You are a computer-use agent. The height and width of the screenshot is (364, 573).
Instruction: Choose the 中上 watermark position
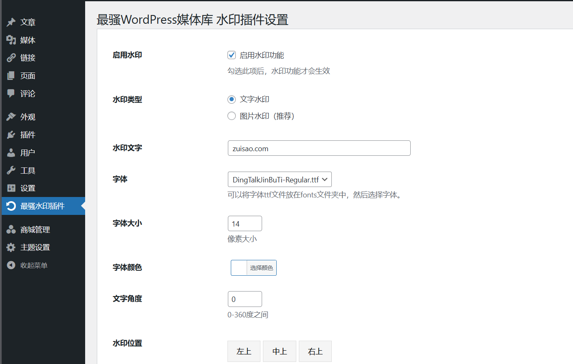point(280,352)
